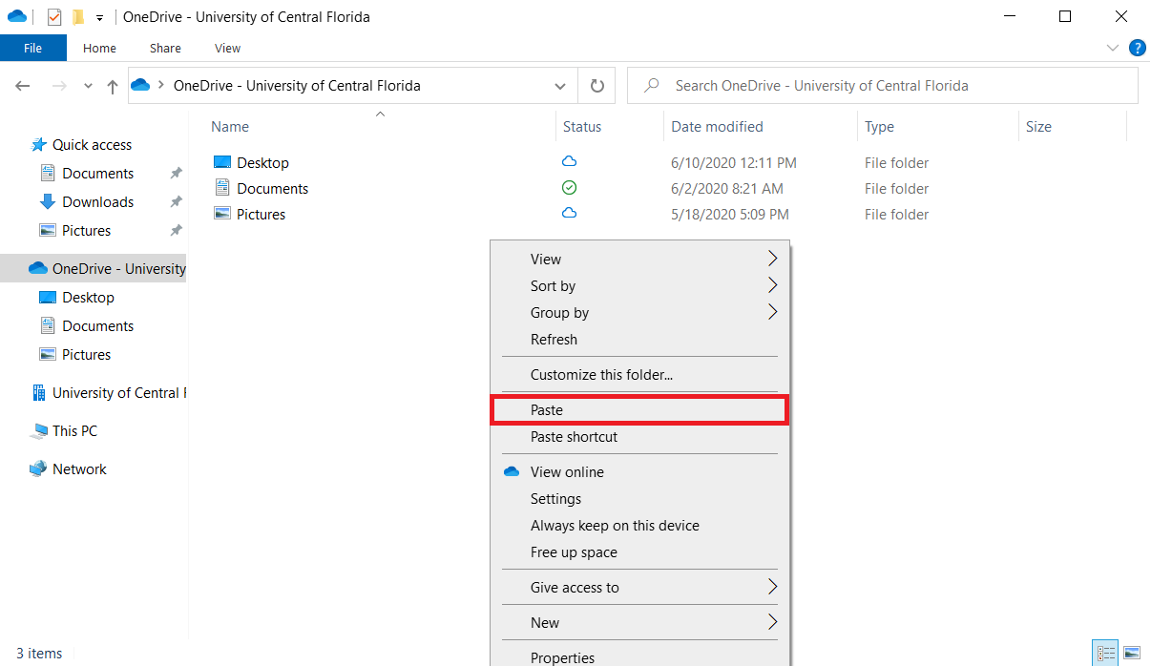Click the New folder icon in the title bar
Image resolution: width=1151 pixels, height=666 pixels.
[x=78, y=17]
